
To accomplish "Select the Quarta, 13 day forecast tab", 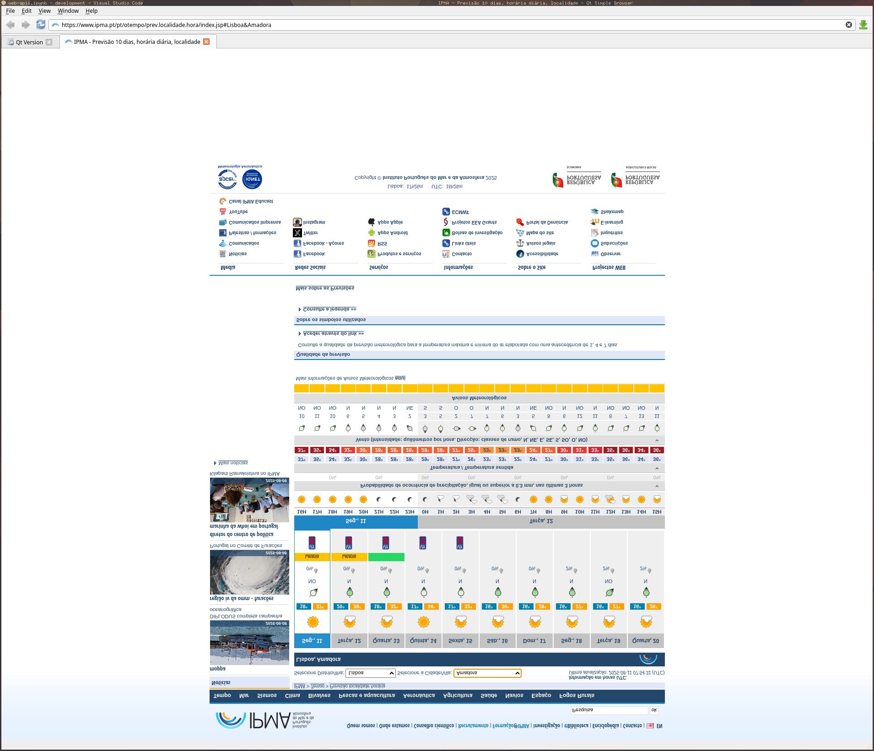I will (386, 641).
